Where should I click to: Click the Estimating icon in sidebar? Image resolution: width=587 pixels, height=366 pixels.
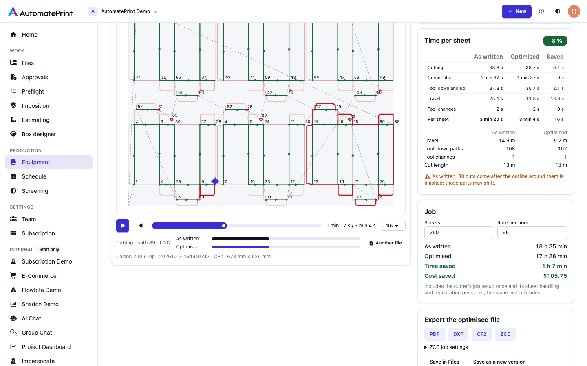pyautogui.click(x=13, y=120)
